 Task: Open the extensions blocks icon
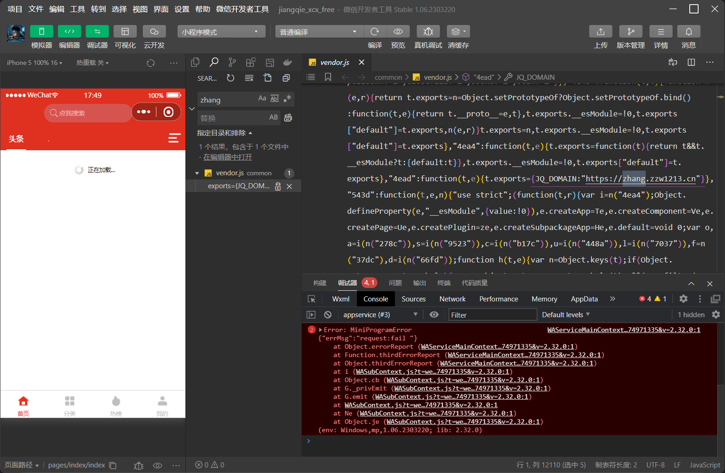coord(251,62)
